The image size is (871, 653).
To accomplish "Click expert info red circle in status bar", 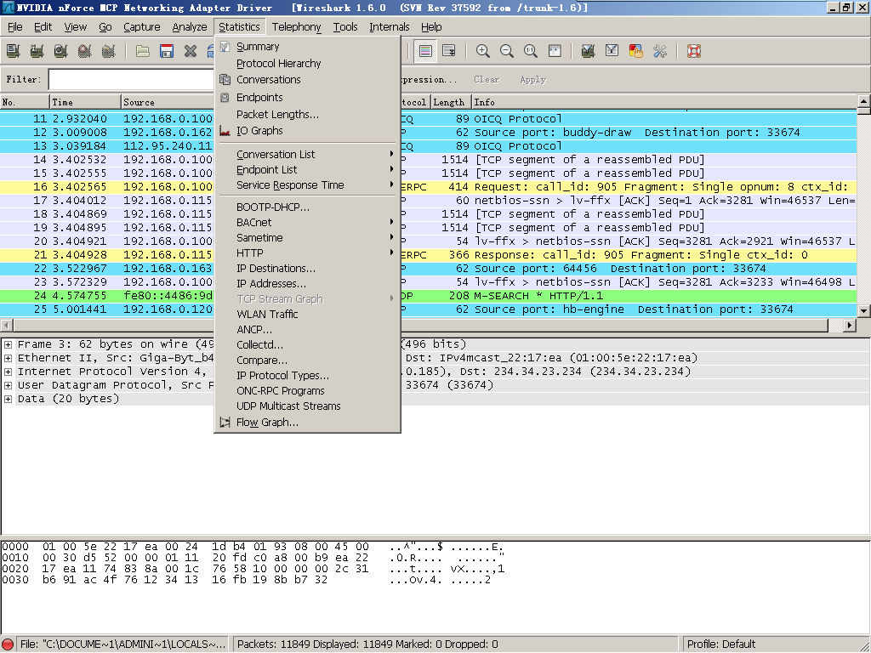I will click(8, 644).
